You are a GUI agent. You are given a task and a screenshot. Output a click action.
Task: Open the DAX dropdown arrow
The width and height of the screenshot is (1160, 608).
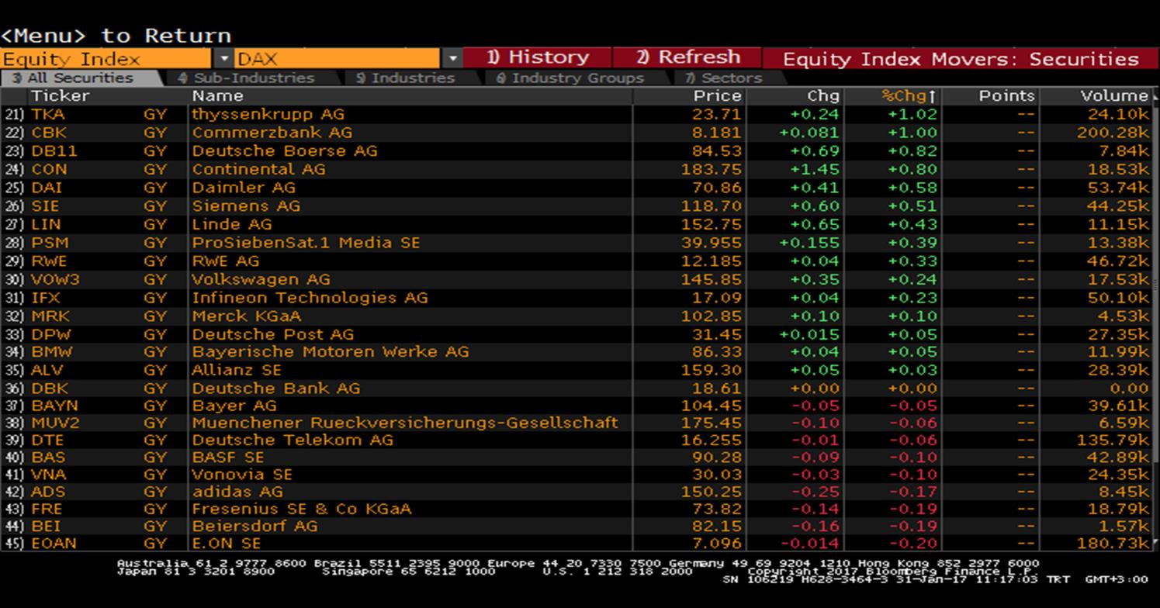[x=453, y=59]
